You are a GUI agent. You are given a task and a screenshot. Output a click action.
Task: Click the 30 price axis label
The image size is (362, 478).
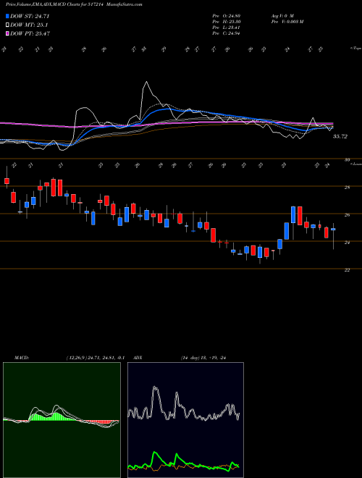(x=347, y=160)
